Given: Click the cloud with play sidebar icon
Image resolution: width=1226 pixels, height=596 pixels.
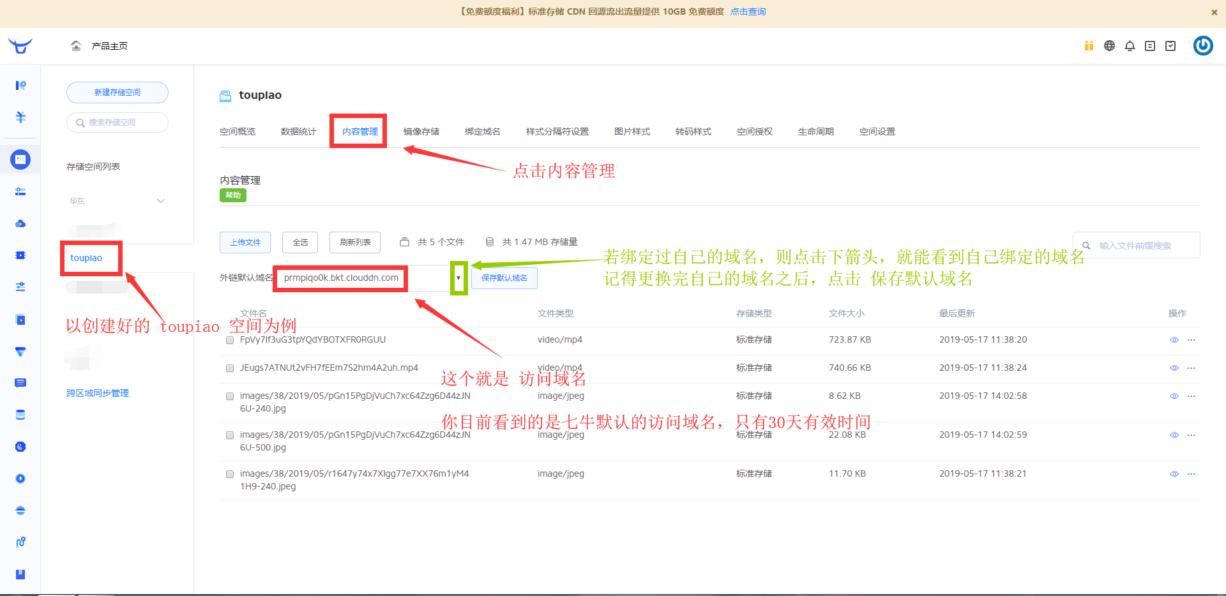Looking at the screenshot, I should click(x=20, y=223).
